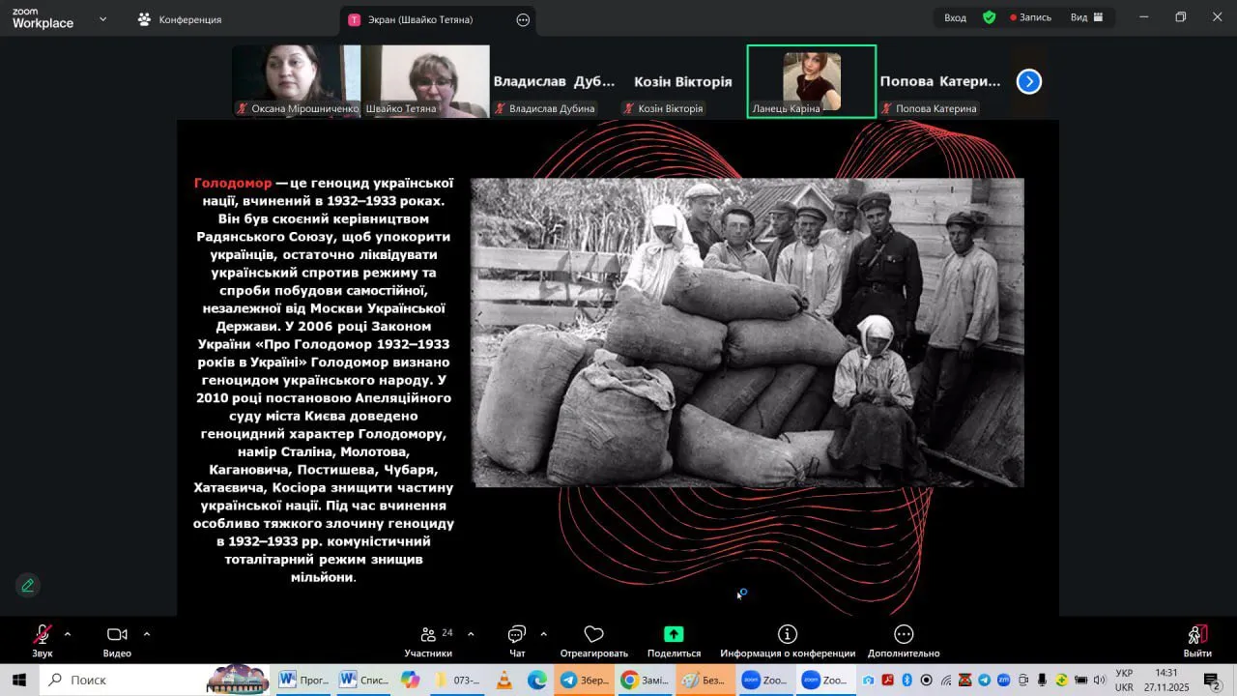
Task: Select Ланець Каріна video thumbnail
Action: tap(811, 81)
